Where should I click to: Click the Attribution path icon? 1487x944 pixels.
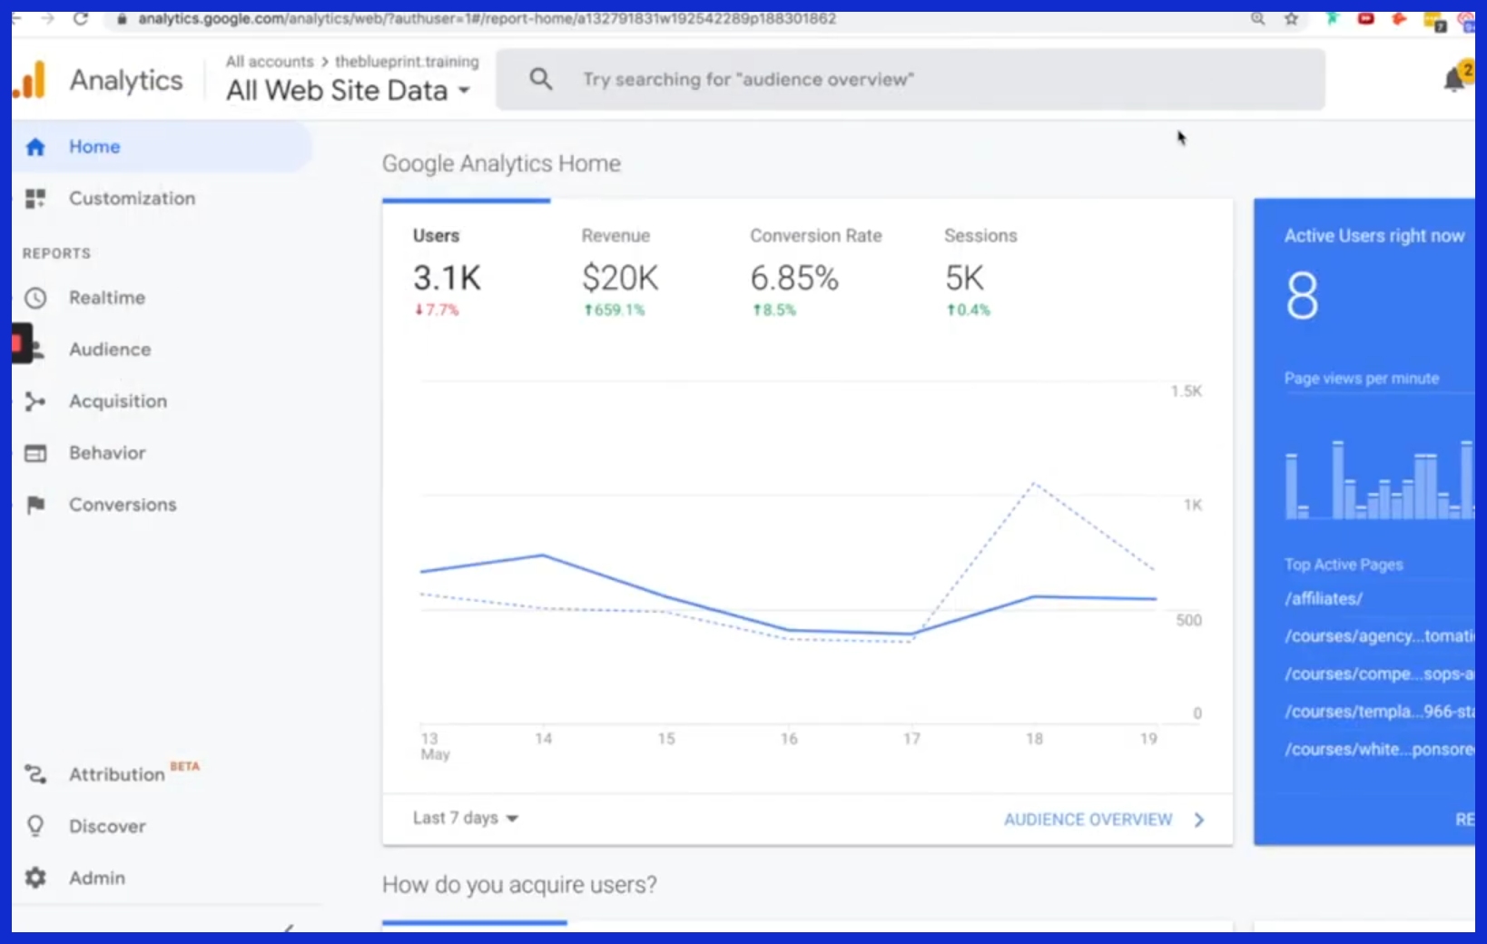point(35,774)
